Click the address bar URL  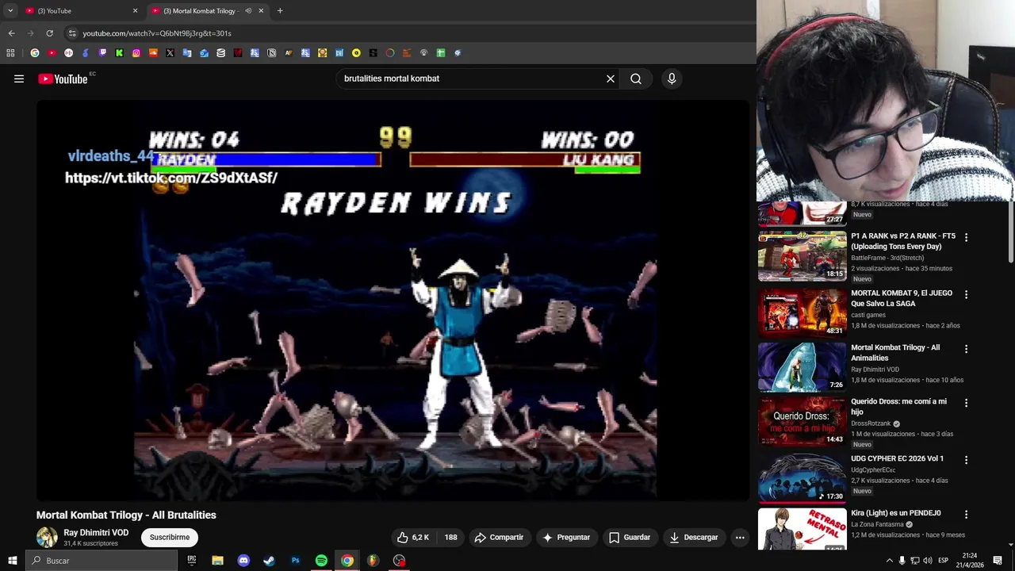pos(157,33)
